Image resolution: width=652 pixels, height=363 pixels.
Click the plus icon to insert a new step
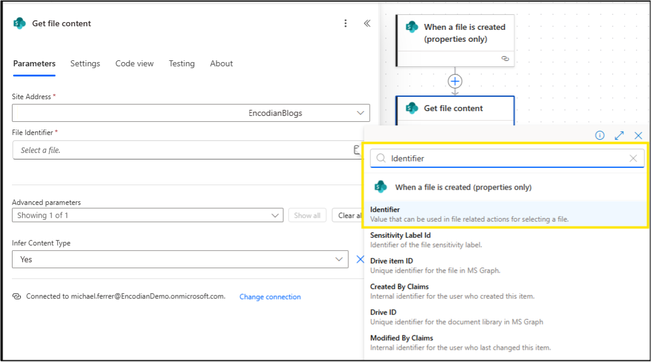click(x=455, y=81)
